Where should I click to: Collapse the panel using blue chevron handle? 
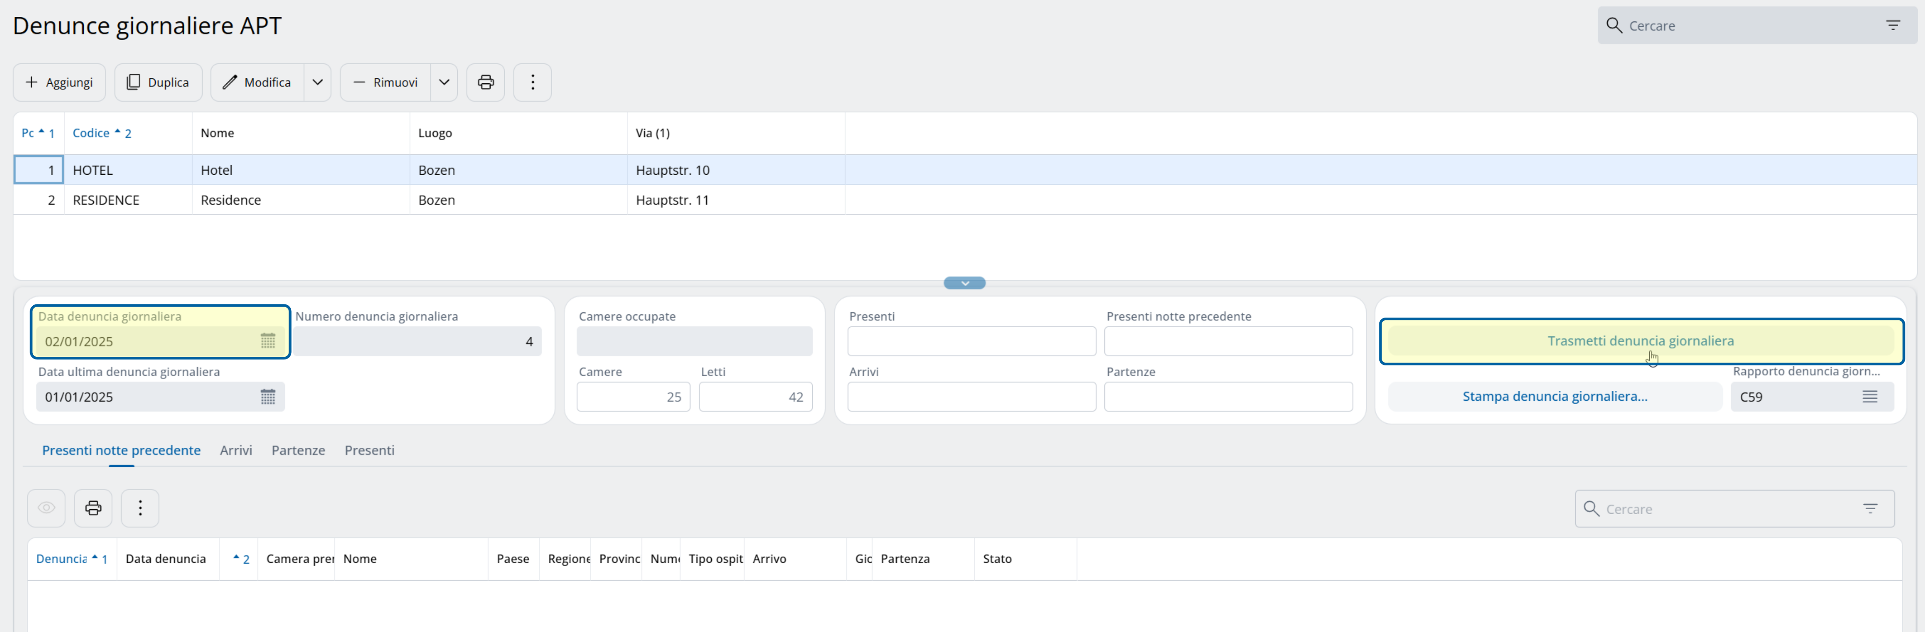964,283
